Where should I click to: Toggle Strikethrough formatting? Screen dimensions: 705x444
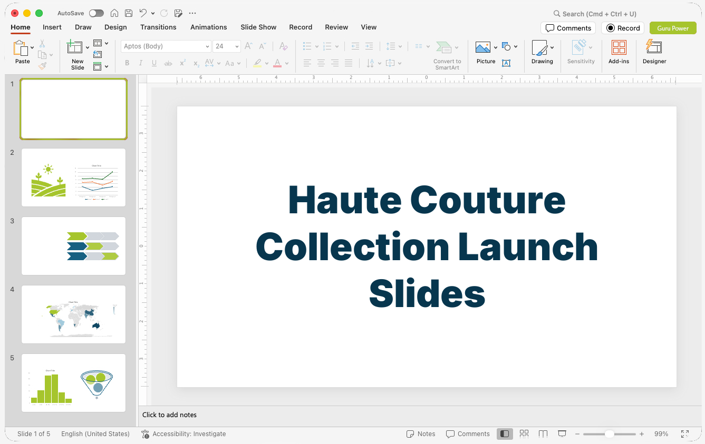[x=168, y=63]
